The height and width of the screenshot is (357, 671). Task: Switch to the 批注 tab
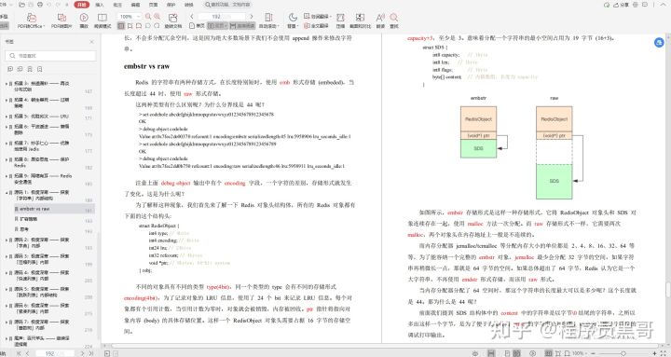click(x=117, y=5)
